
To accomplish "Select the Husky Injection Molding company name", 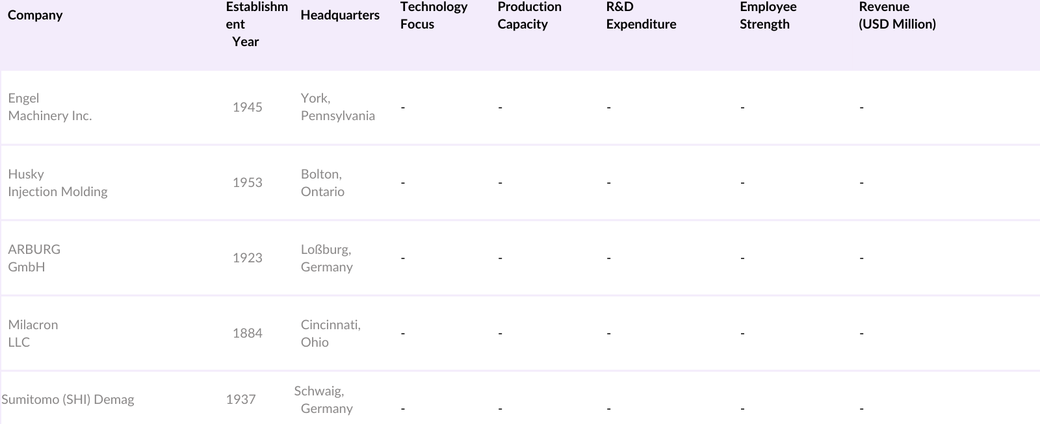I will (x=58, y=183).
